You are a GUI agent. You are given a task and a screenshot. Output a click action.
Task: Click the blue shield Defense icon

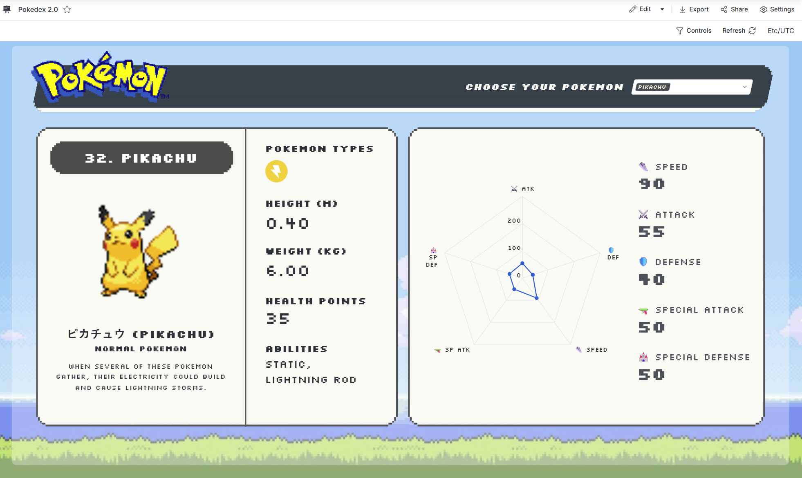pos(643,262)
